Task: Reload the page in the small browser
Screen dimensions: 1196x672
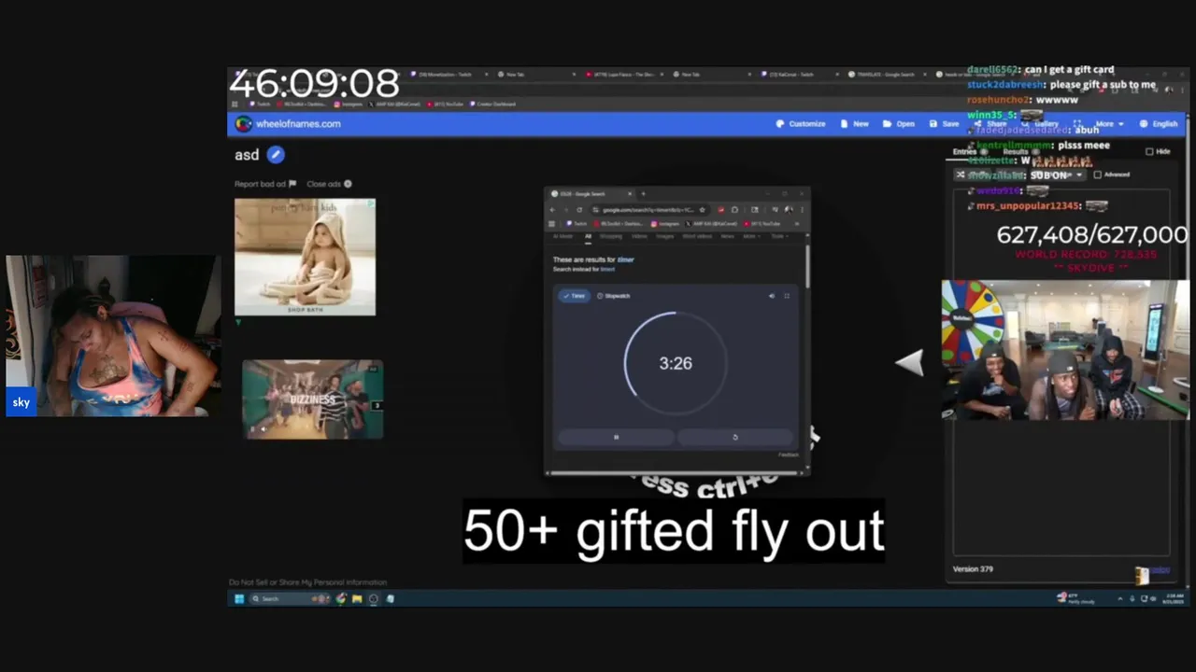Action: point(578,209)
